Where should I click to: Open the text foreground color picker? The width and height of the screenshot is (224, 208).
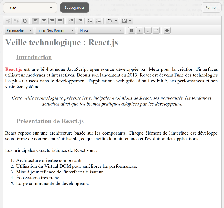click(112, 21)
